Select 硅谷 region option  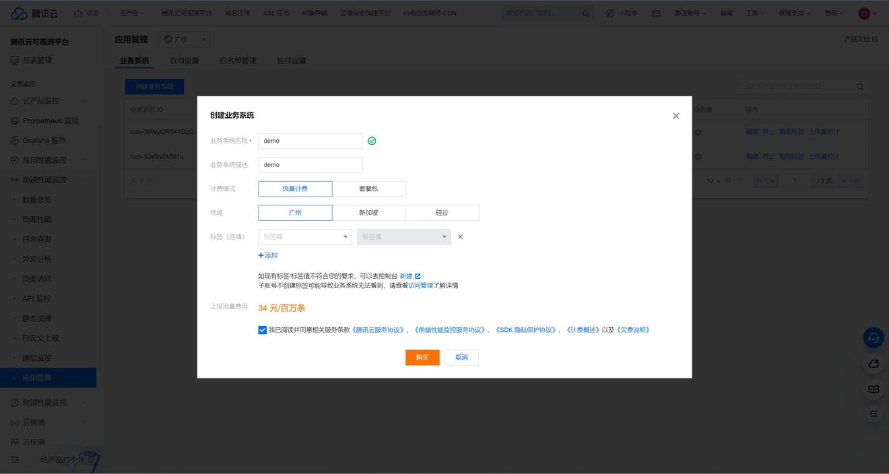tap(442, 213)
